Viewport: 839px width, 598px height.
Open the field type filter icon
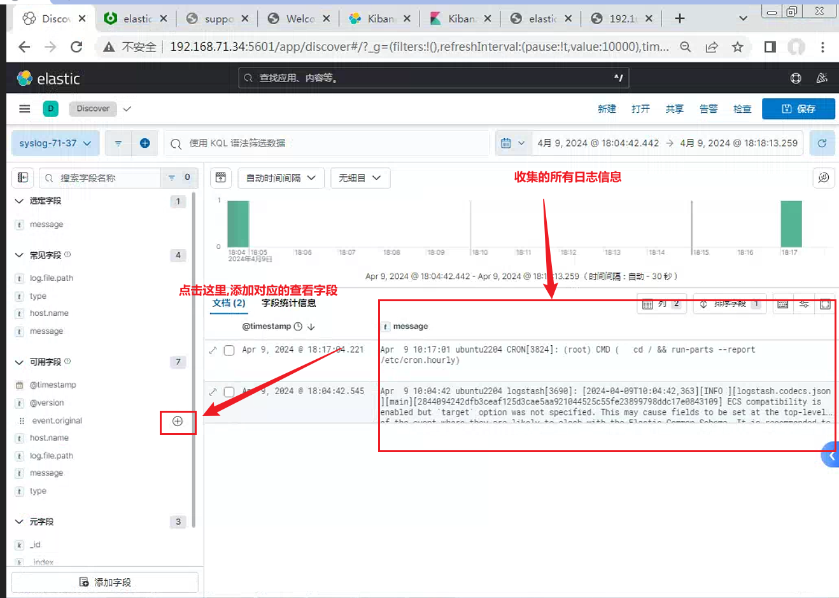[x=179, y=178]
